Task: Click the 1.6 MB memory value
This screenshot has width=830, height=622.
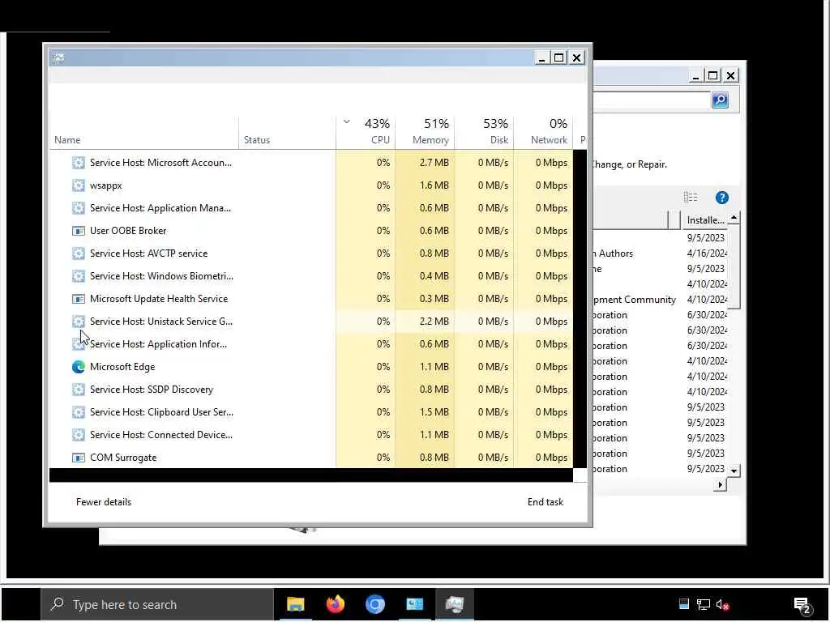Action: [434, 185]
